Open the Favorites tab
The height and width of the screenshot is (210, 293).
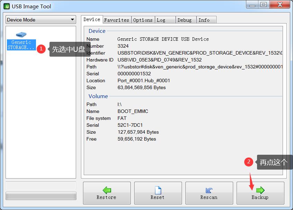117,20
